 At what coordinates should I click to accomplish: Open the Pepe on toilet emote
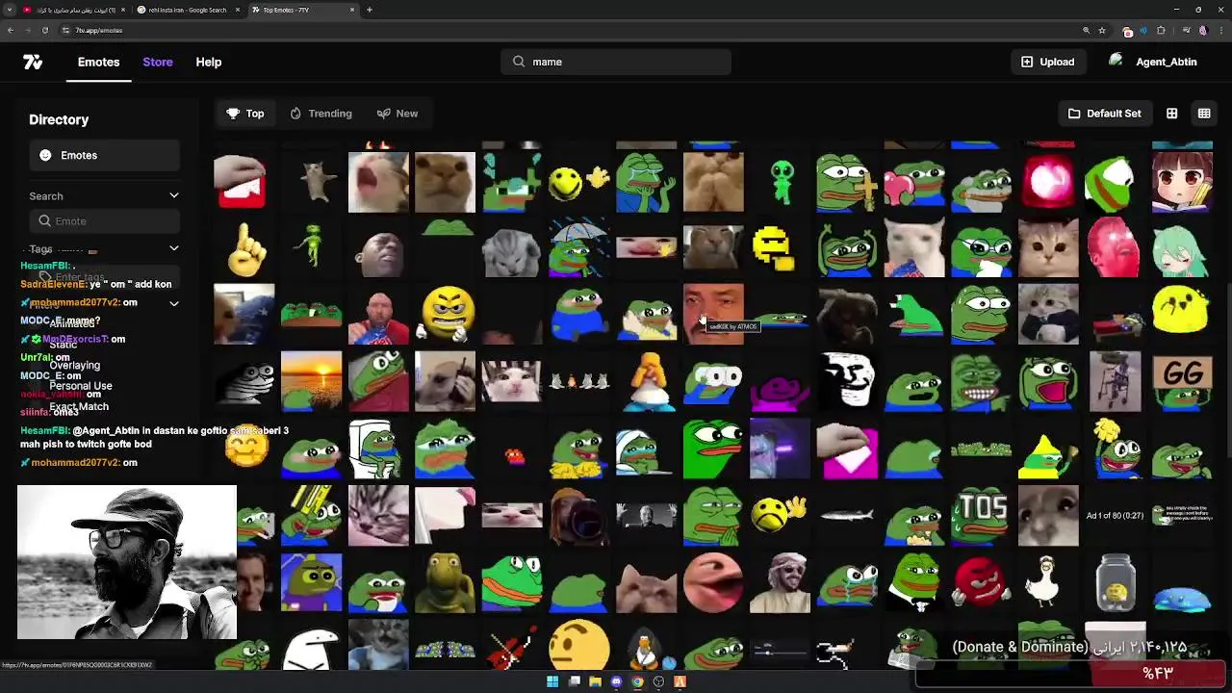tap(378, 449)
